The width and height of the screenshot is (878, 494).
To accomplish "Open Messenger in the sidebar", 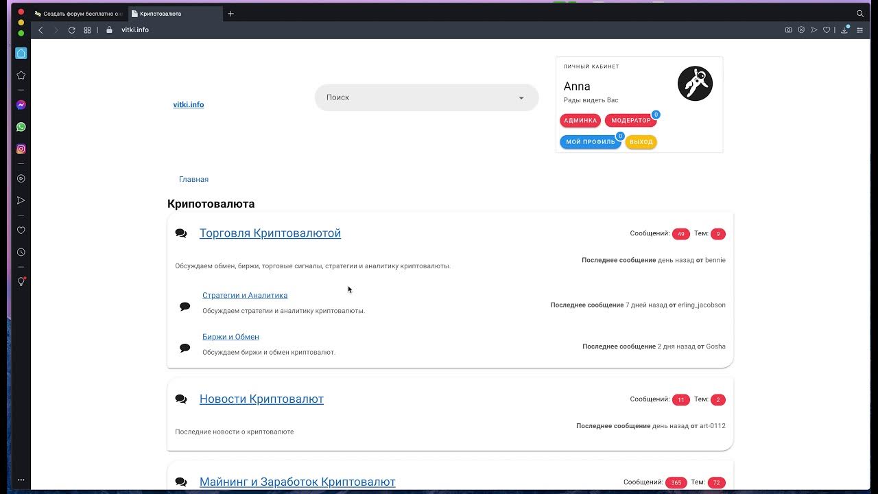I will coord(21,105).
